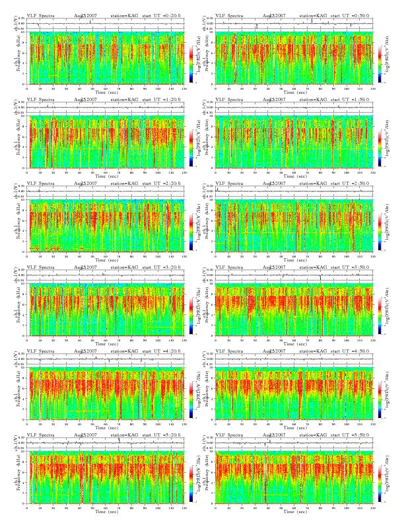Image resolution: width=404 pixels, height=523 pixels.
Task: Click the PSD color bar of the 0:50:0 panel
Action: pos(380,64)
